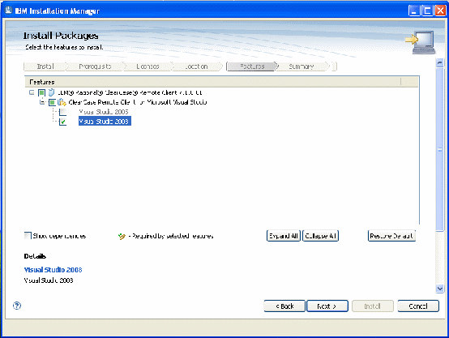Go to the Location wizard step

point(196,66)
